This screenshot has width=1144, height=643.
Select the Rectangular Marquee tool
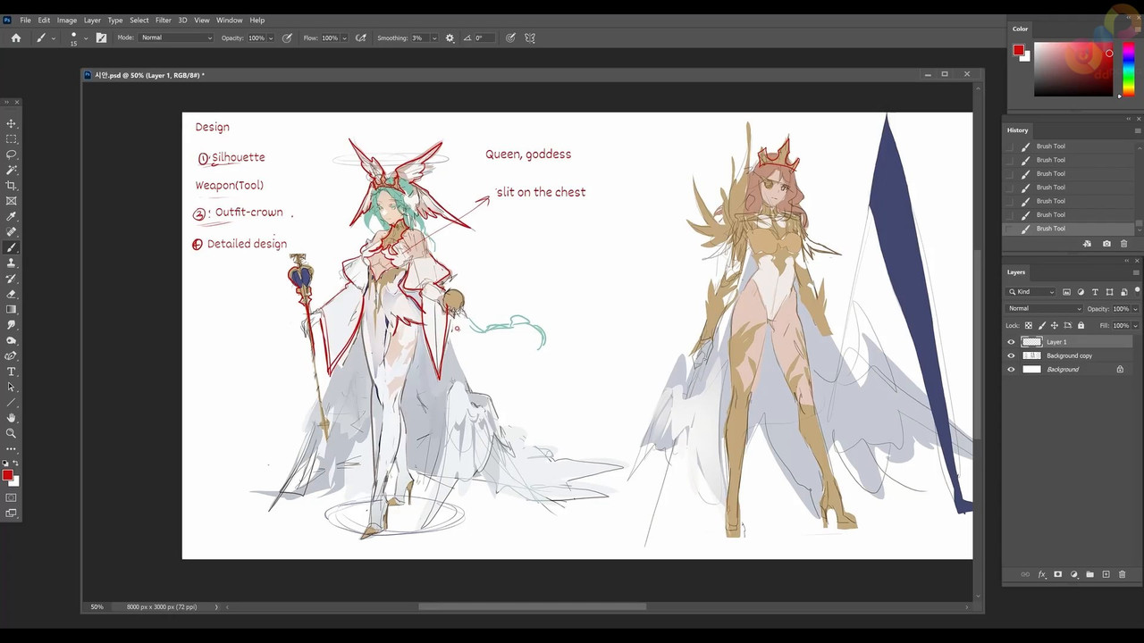click(x=11, y=139)
